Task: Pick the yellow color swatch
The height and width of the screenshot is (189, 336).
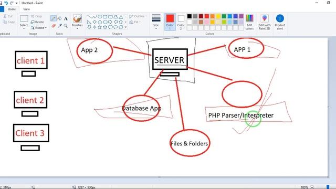Action: point(218,16)
